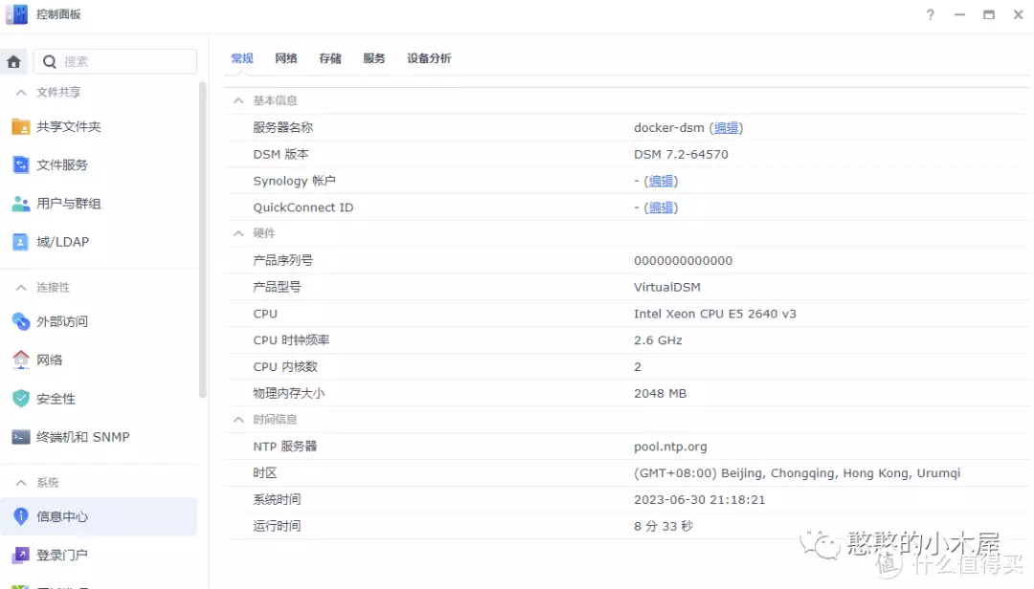
Task: Select the 服务器名称 row label
Action: (282, 128)
